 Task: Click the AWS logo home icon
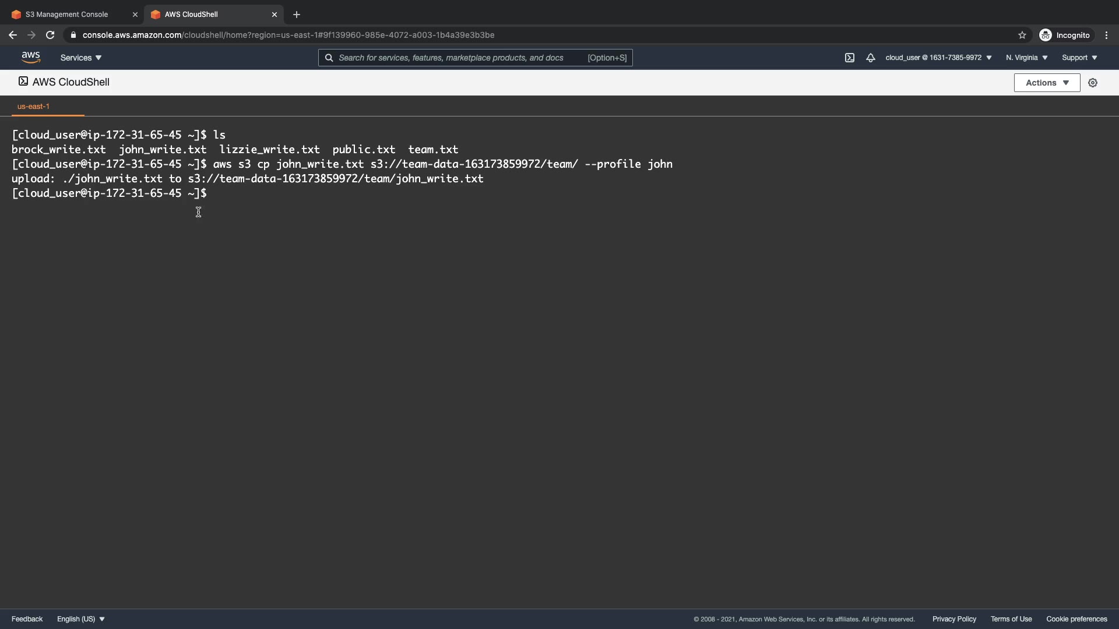(31, 57)
